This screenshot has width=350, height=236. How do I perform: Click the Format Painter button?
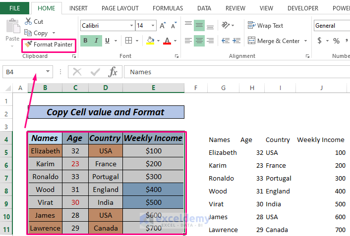click(x=49, y=45)
